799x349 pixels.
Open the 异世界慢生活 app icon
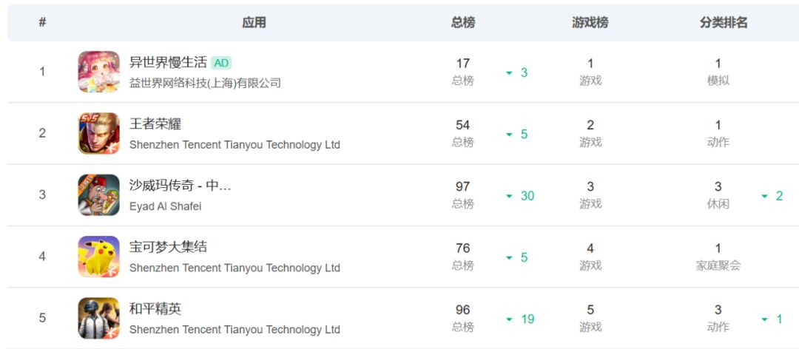[x=99, y=72]
